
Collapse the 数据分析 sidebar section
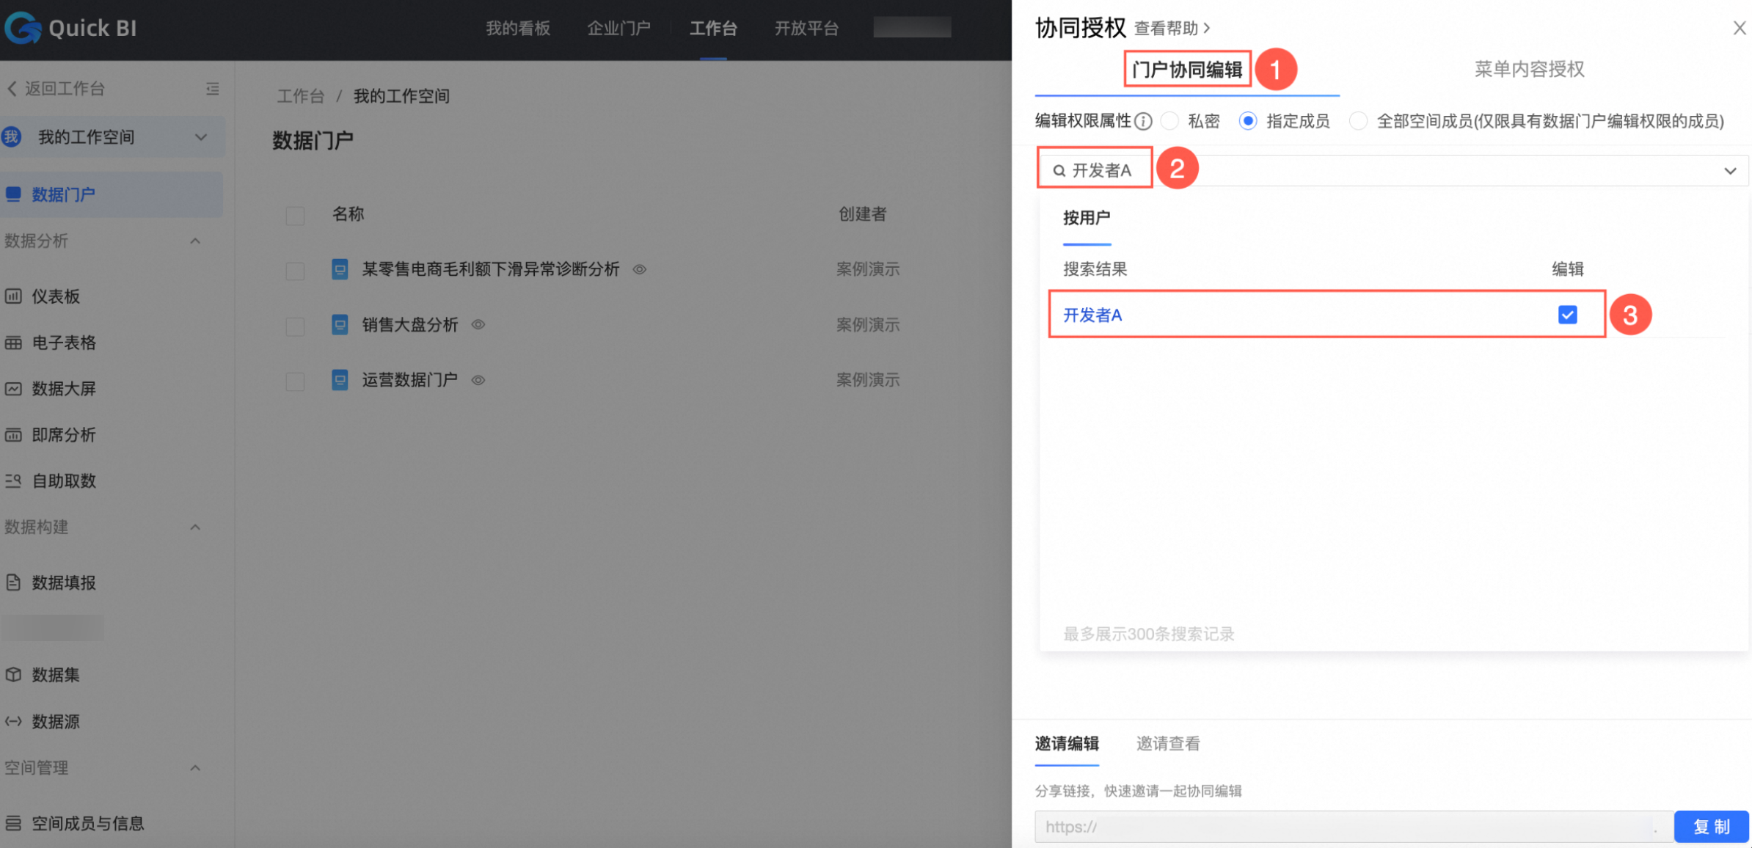pyautogui.click(x=195, y=241)
